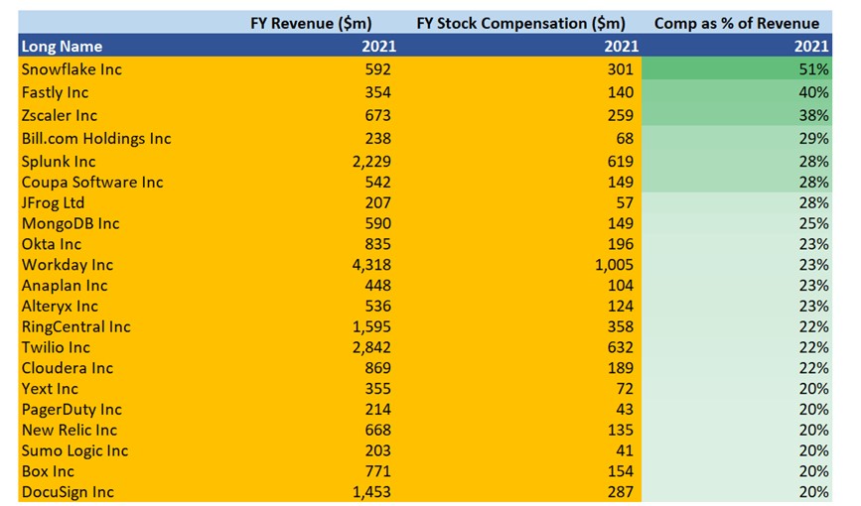
Task: Click Twilio's stock compensation value 632
Action: (x=621, y=347)
